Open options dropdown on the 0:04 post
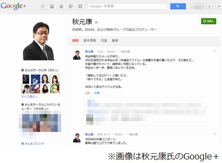Viewport: 222px width, 163px height. tap(214, 51)
